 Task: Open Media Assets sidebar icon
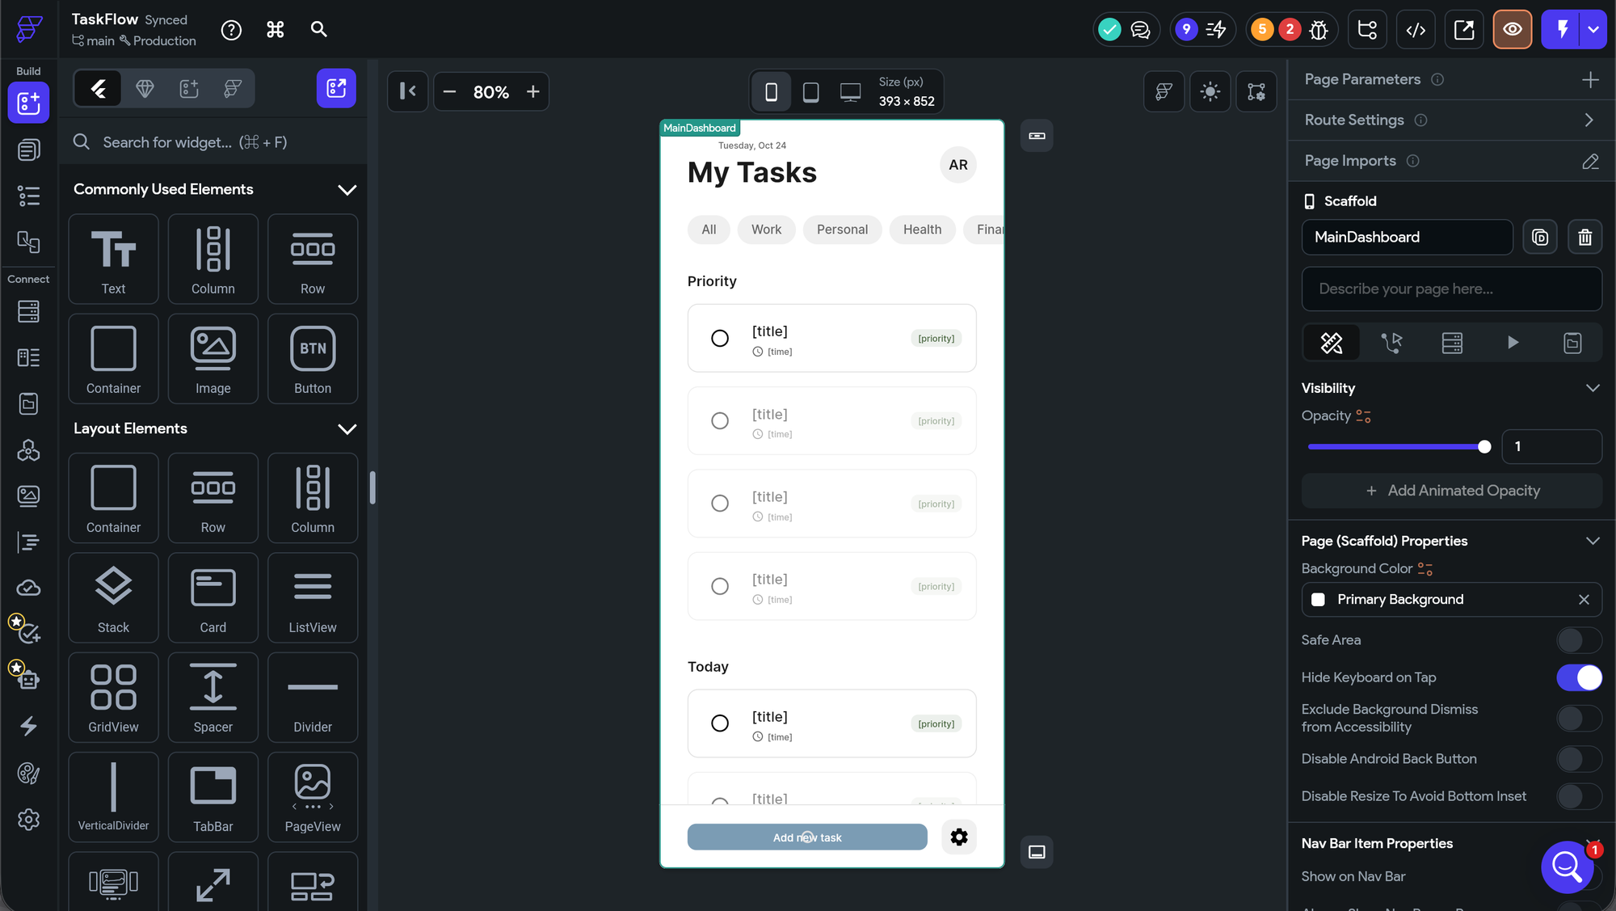click(x=28, y=496)
